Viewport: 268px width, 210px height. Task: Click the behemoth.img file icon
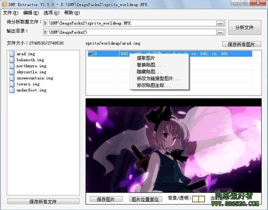point(12,60)
